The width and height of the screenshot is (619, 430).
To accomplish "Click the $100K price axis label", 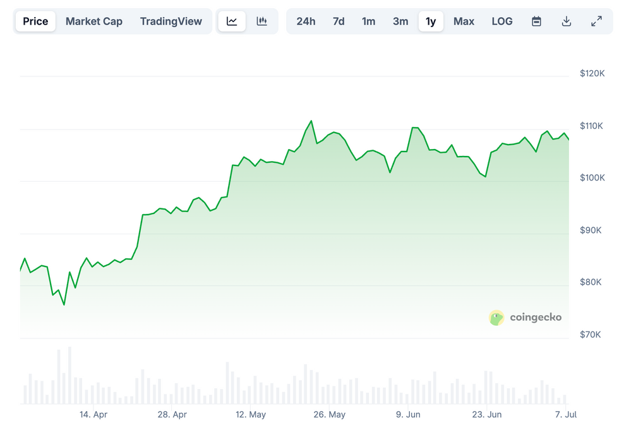I will 592,178.
